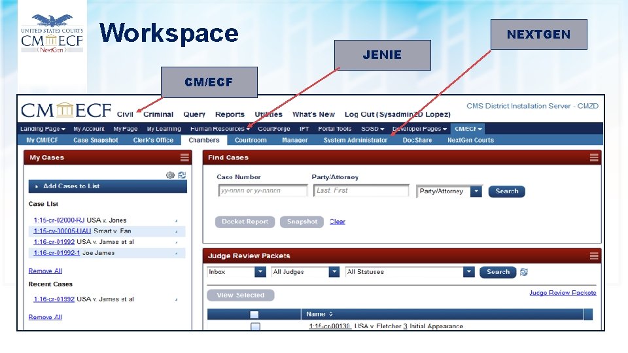Screen dimensions: 628x353
Task: Sort by the Name column arrows
Action: coord(331,314)
